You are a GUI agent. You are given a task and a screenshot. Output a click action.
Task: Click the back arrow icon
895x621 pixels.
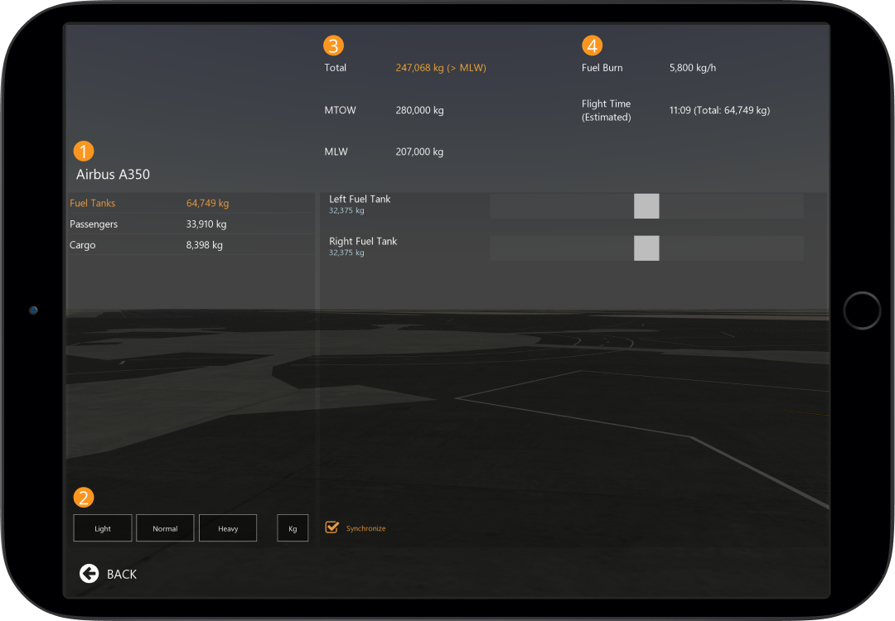89,573
